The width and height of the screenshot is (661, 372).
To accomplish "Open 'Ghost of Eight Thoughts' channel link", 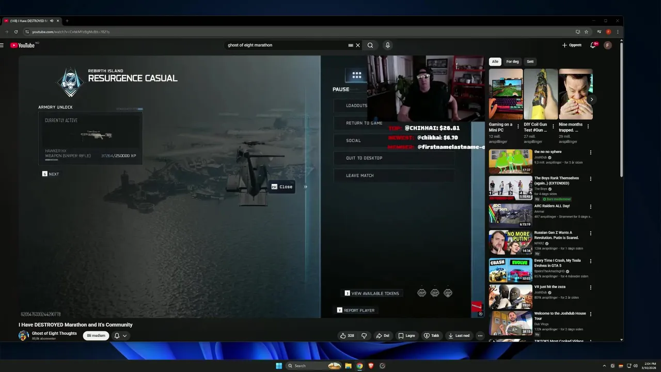I will click(x=54, y=333).
